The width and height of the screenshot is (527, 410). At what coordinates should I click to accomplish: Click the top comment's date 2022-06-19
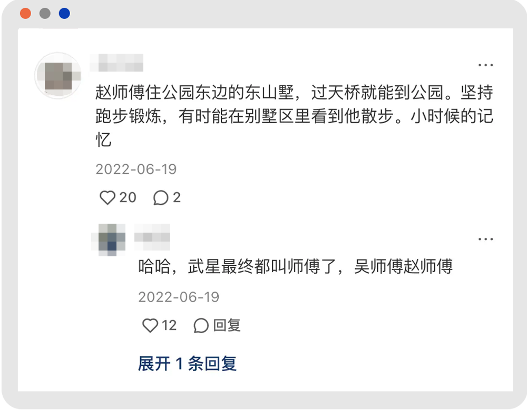pyautogui.click(x=136, y=169)
